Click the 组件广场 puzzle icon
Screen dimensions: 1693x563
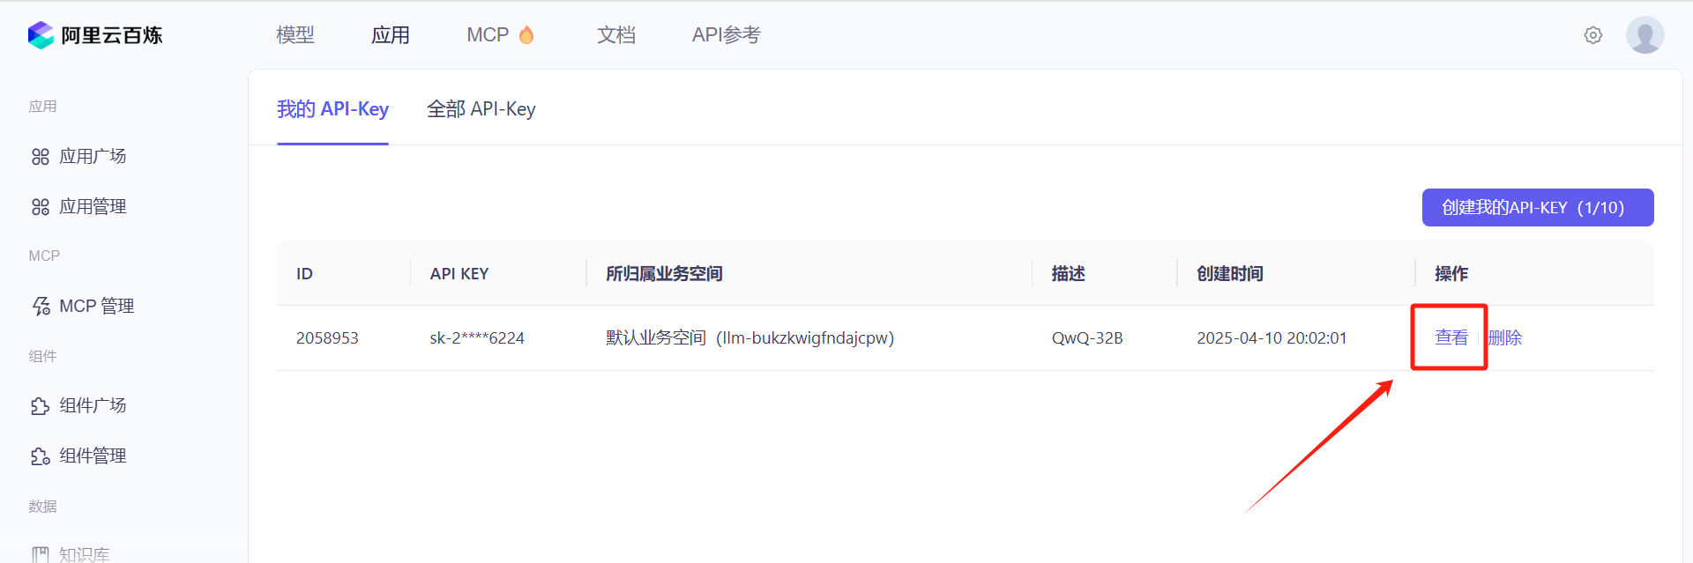pos(41,406)
